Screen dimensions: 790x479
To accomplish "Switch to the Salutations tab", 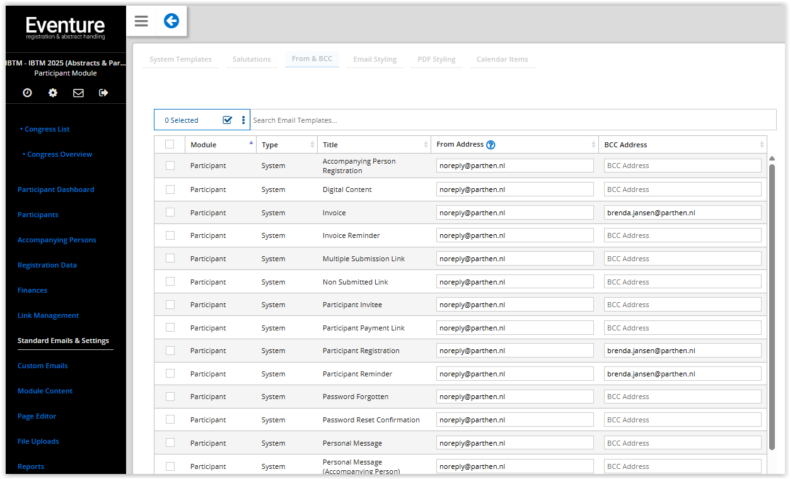I will pyautogui.click(x=252, y=59).
